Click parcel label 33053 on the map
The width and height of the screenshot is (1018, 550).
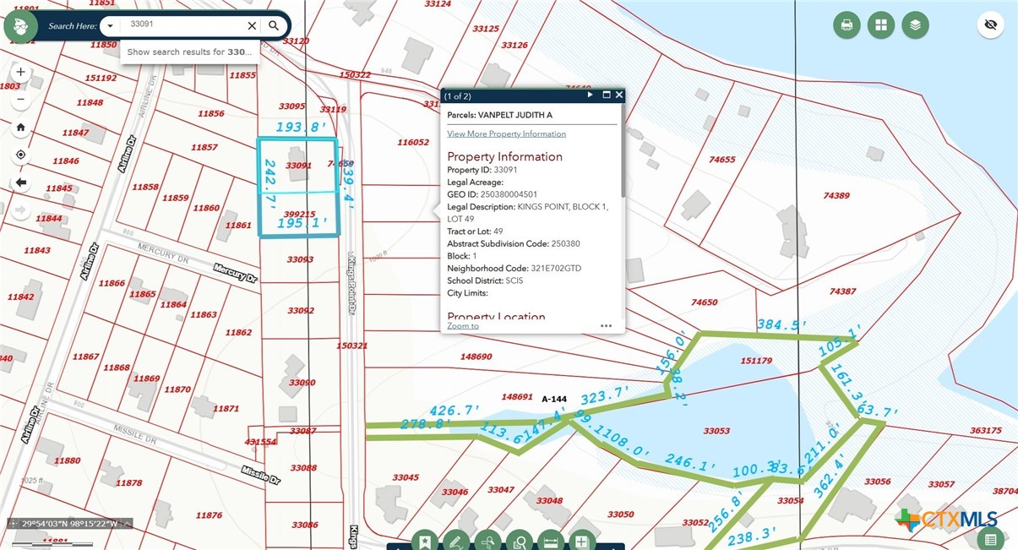pyautogui.click(x=716, y=431)
